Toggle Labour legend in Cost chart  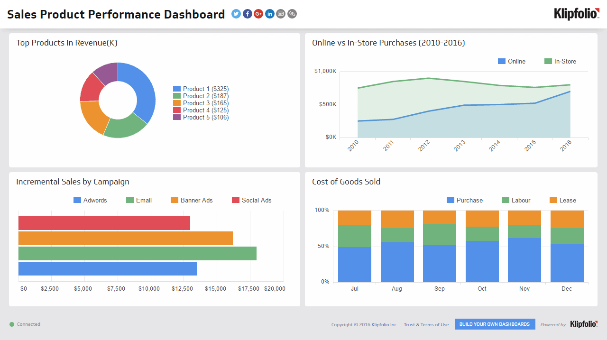coord(516,200)
